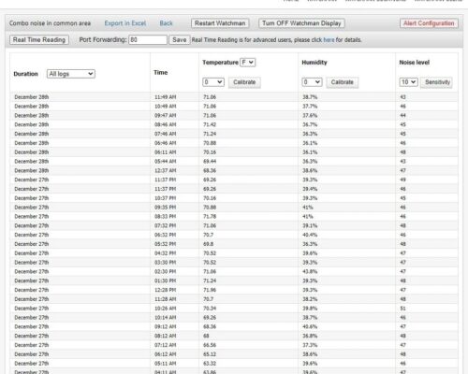The height and width of the screenshot is (374, 468).
Task: Open the temperature unit F dropdown
Action: click(248, 63)
